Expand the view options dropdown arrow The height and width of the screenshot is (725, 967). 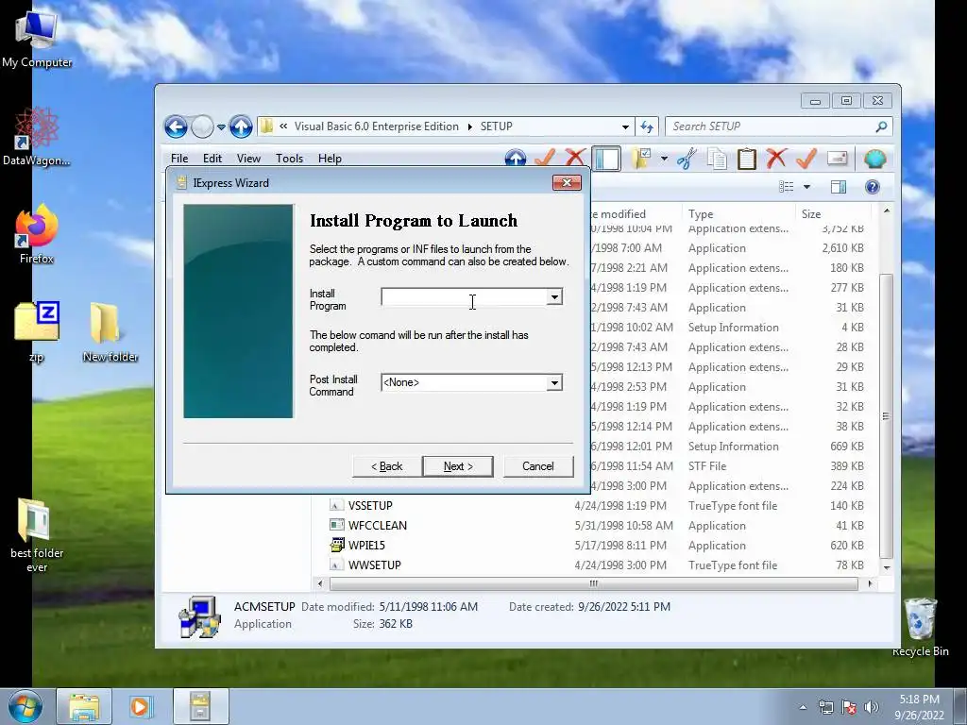[806, 187]
